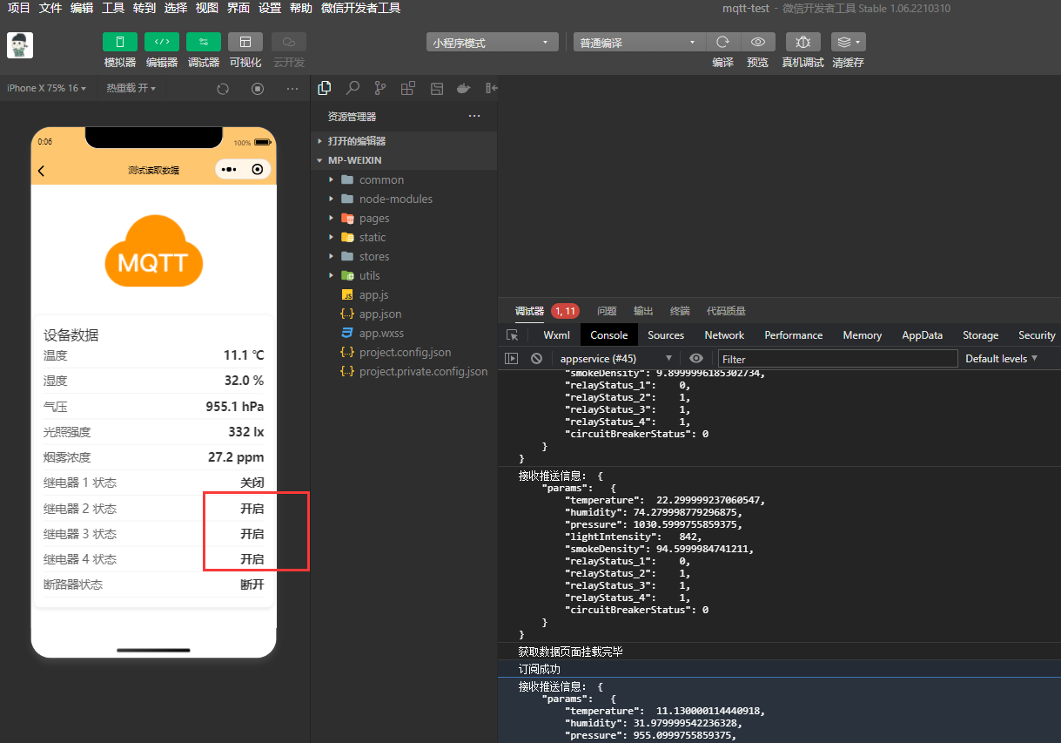This screenshot has height=743, width=1061.
Task: Click the 清缓存 clear cache icon
Action: (x=848, y=41)
